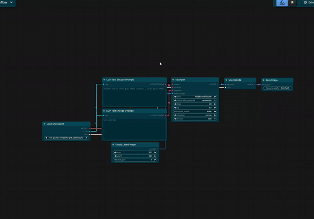
Task: Collapse the Load Checkpoint node title dot
Action: 45,124
